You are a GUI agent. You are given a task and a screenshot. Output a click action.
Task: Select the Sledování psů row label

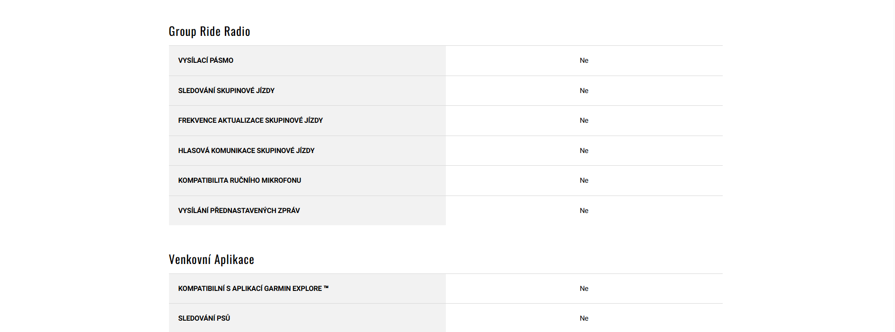point(204,318)
